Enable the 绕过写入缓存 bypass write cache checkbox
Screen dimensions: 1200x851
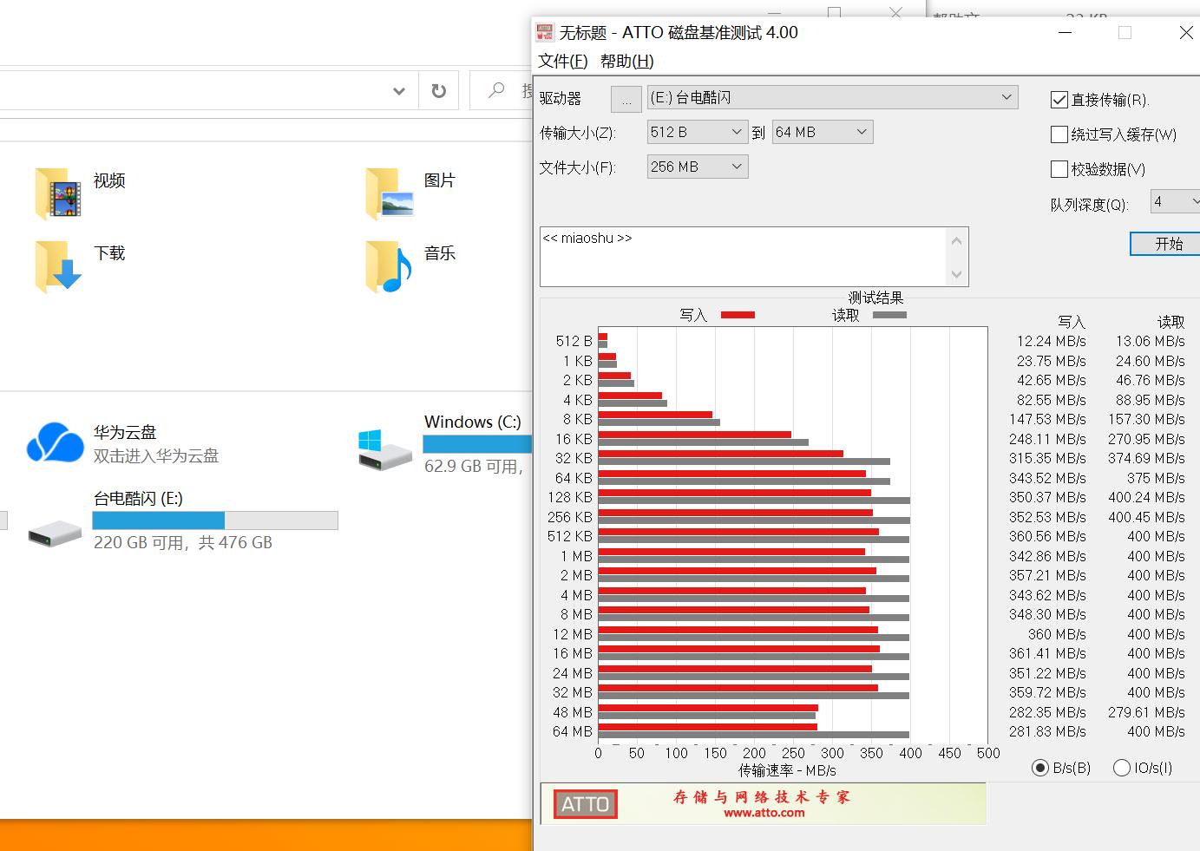coord(1059,134)
